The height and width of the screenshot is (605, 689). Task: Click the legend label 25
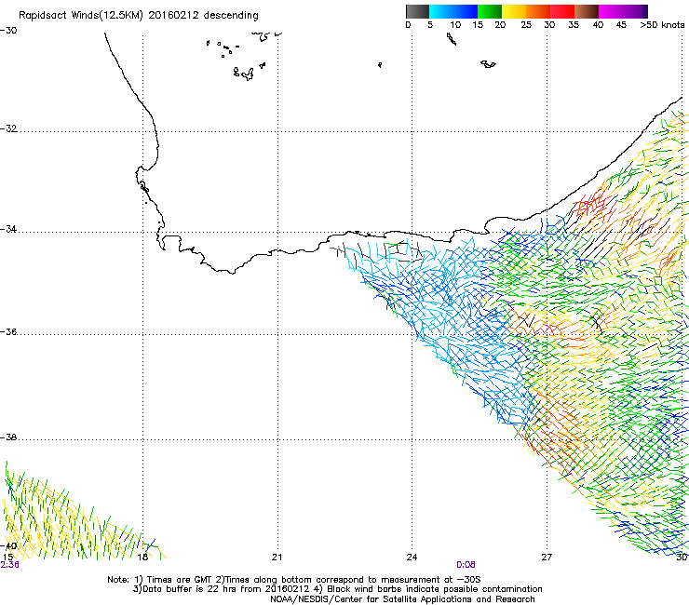tap(526, 25)
